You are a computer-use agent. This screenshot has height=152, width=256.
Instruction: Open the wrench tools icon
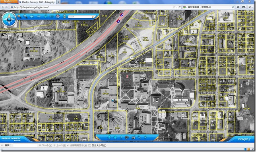click(x=139, y=137)
